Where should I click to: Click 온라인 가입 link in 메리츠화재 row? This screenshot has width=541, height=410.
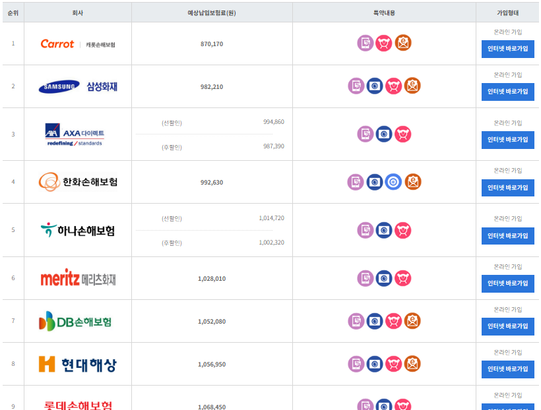508,266
